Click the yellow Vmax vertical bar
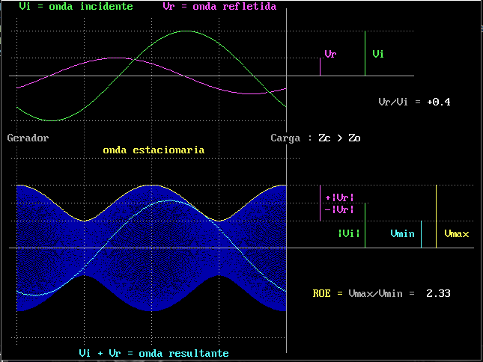The width and height of the screenshot is (483, 362). pos(436,216)
